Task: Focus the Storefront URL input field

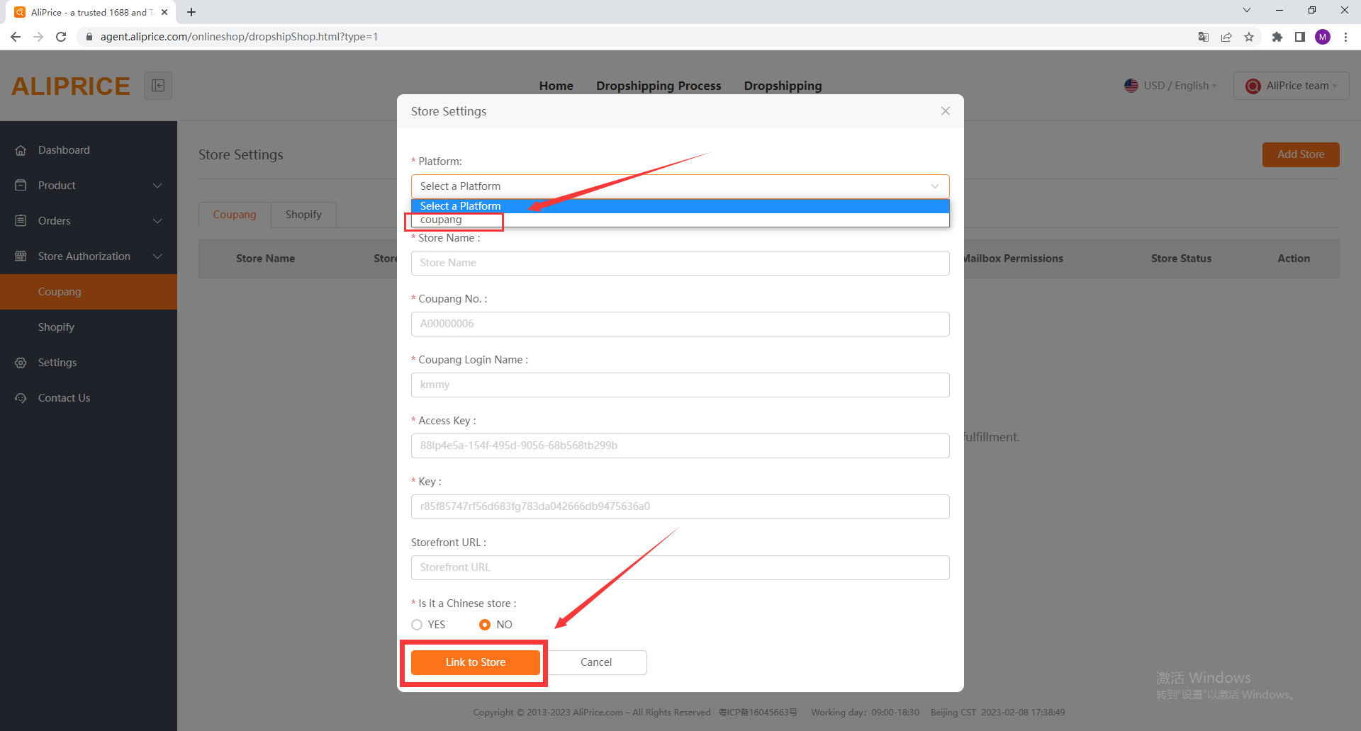Action: tap(680, 567)
